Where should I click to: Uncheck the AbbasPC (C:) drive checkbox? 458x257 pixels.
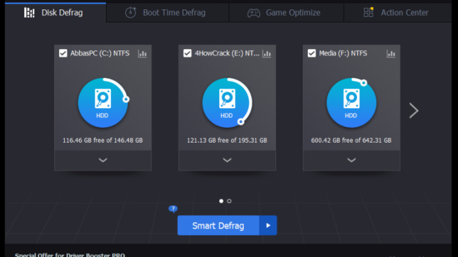tap(63, 54)
